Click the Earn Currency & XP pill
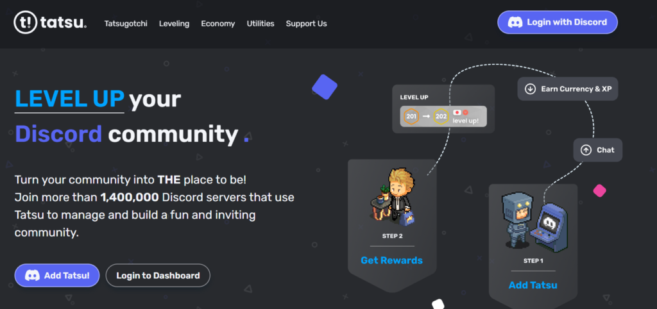This screenshot has height=309, width=657. [568, 88]
